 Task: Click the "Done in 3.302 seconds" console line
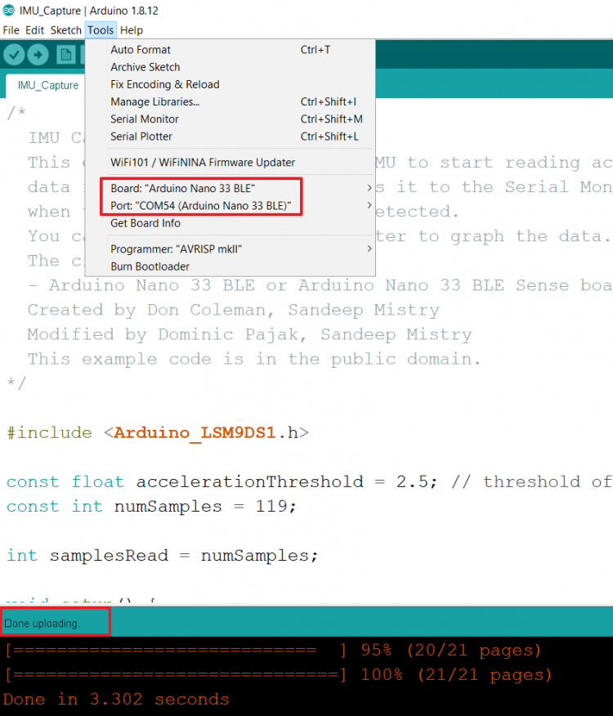point(116,699)
